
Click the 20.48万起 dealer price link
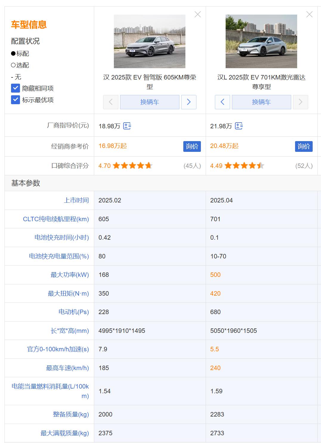(224, 146)
